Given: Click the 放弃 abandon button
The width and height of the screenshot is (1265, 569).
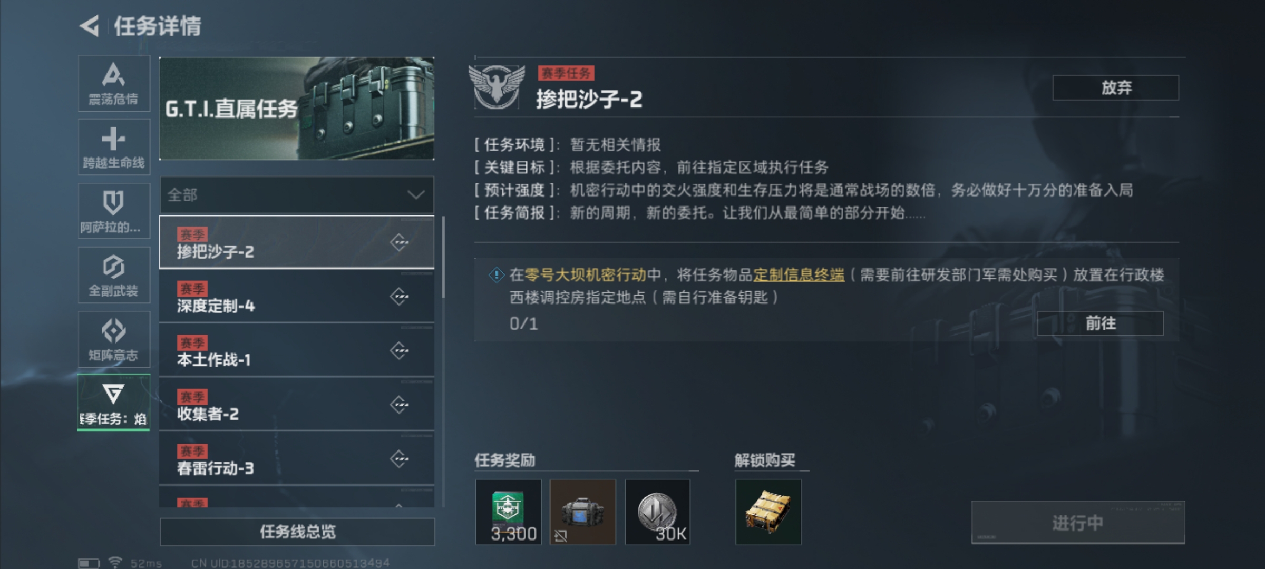Looking at the screenshot, I should pyautogui.click(x=1116, y=87).
